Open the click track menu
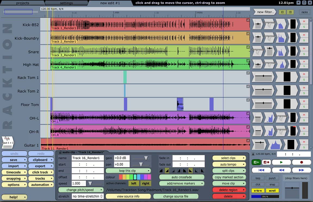Viewport: 313px width, 202px height. click(x=41, y=172)
